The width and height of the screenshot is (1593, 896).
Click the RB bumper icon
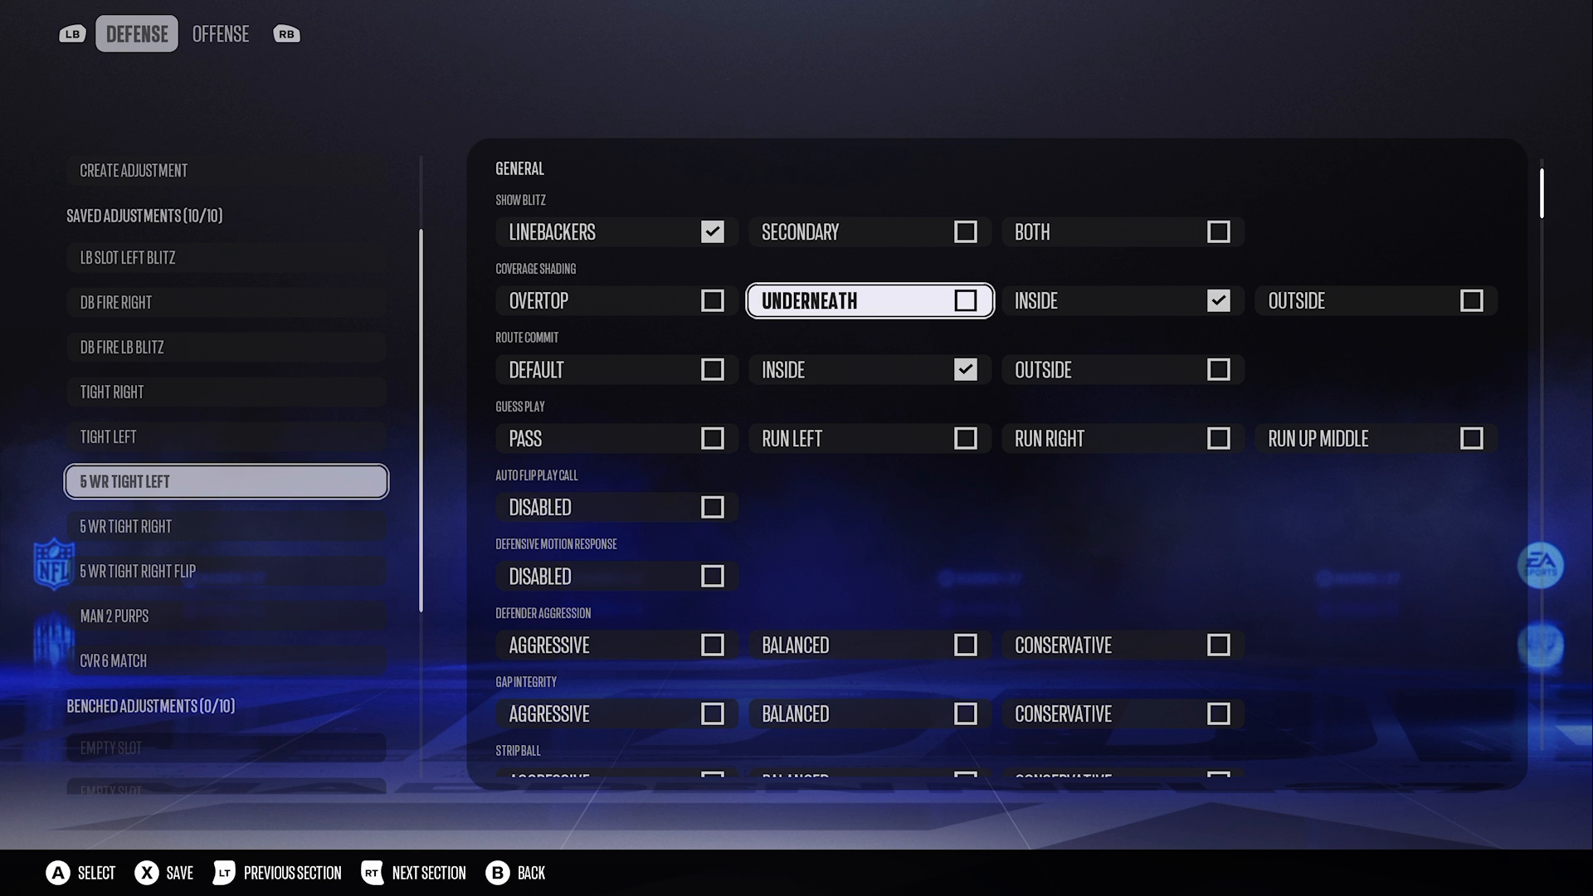click(286, 34)
